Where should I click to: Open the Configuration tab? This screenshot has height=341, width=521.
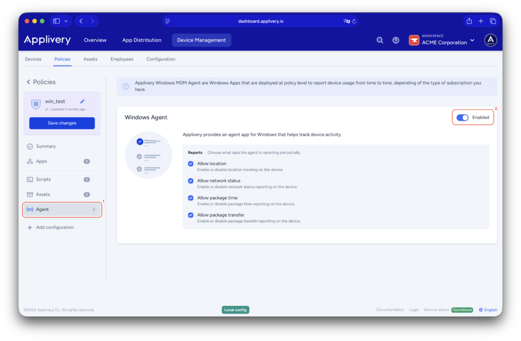click(x=160, y=59)
